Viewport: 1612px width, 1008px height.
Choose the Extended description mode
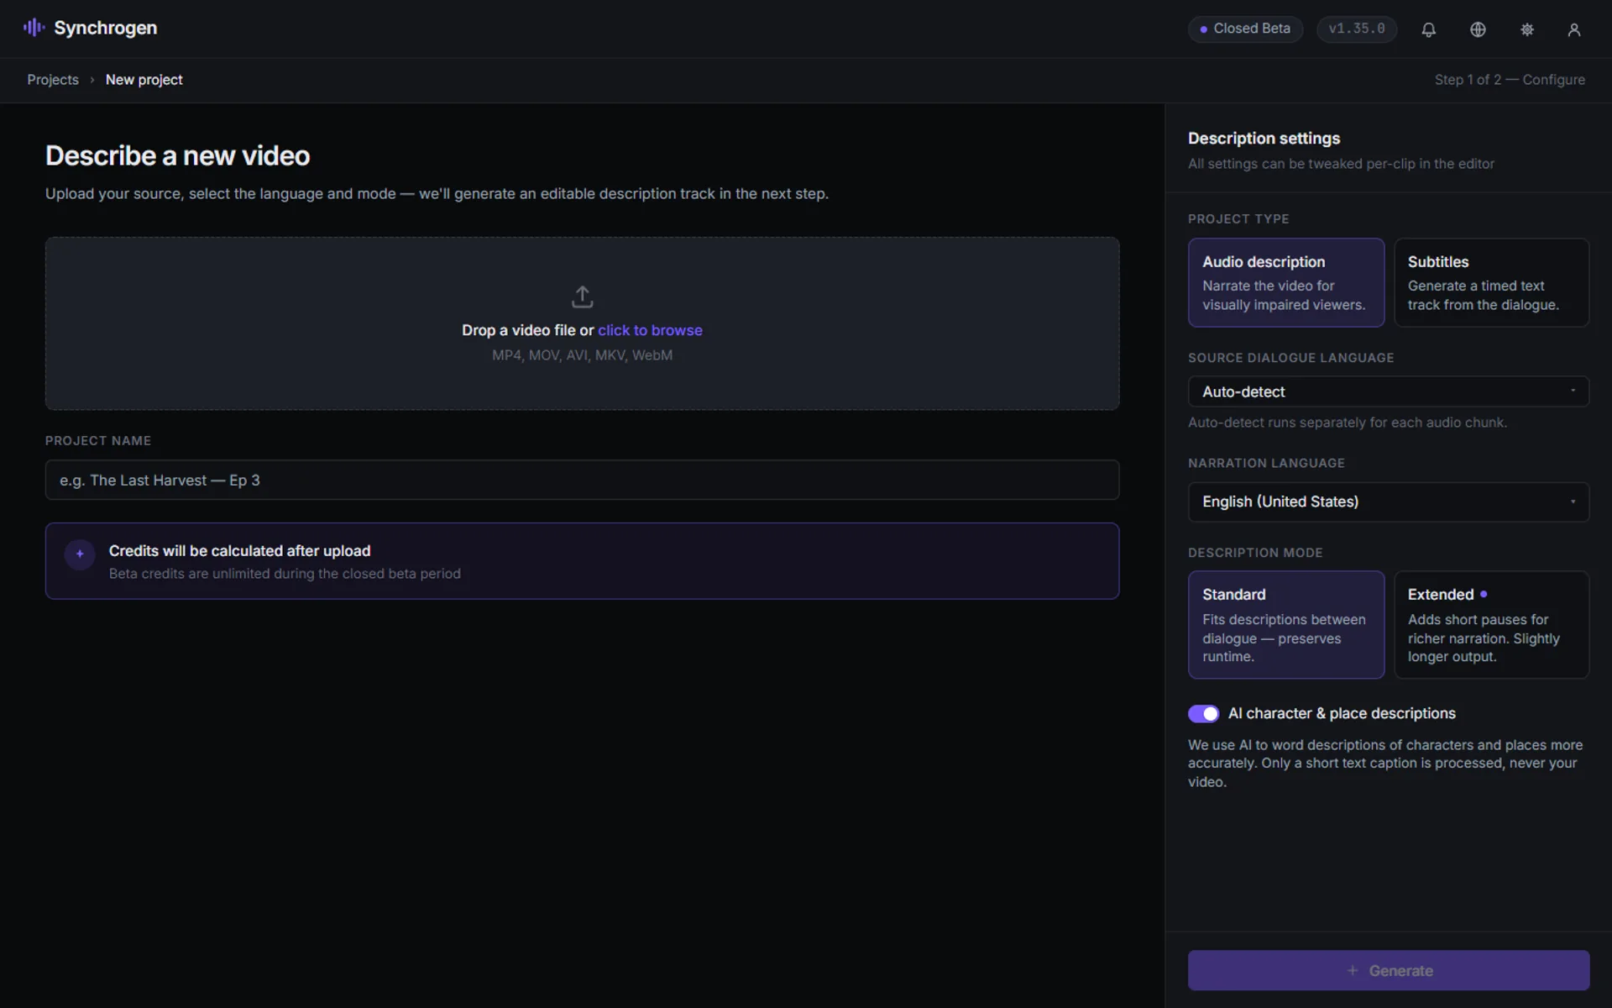pyautogui.click(x=1491, y=625)
